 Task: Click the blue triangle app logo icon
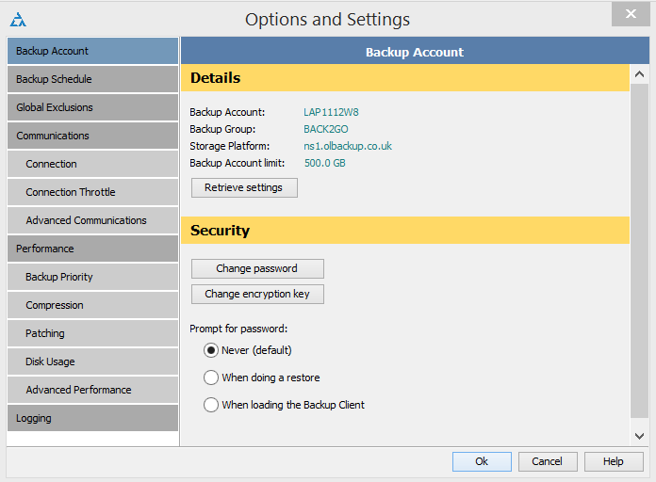pyautogui.click(x=18, y=19)
